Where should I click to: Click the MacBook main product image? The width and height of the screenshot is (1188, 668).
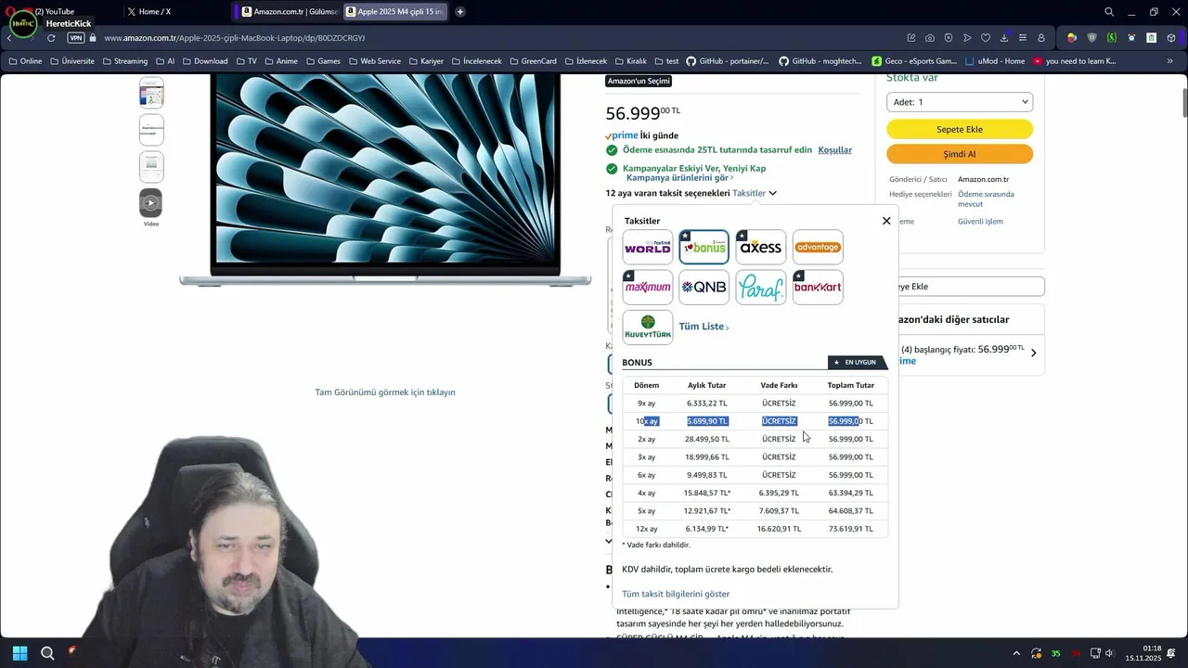click(x=385, y=181)
